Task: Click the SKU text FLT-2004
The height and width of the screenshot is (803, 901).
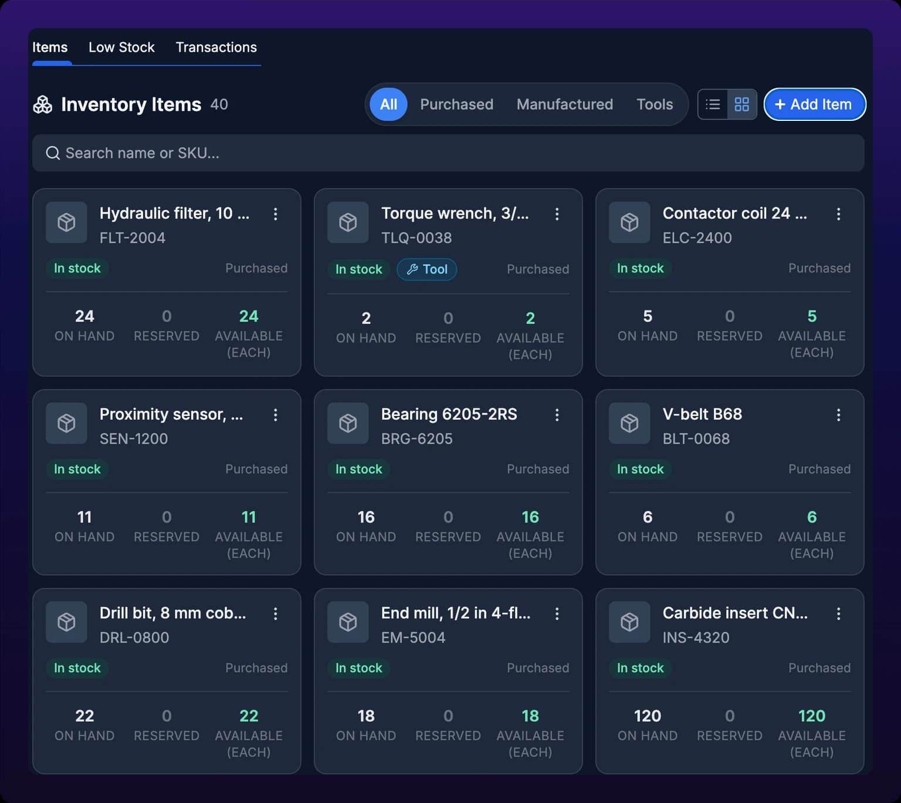Action: click(x=133, y=238)
